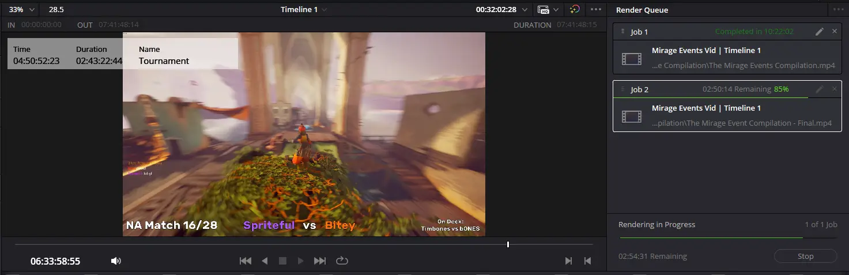Viewport: 849px width, 275px height.
Task: Click the 'Mirage Events Vid | Timeline 1' title in Job 1
Action: pyautogui.click(x=706, y=50)
